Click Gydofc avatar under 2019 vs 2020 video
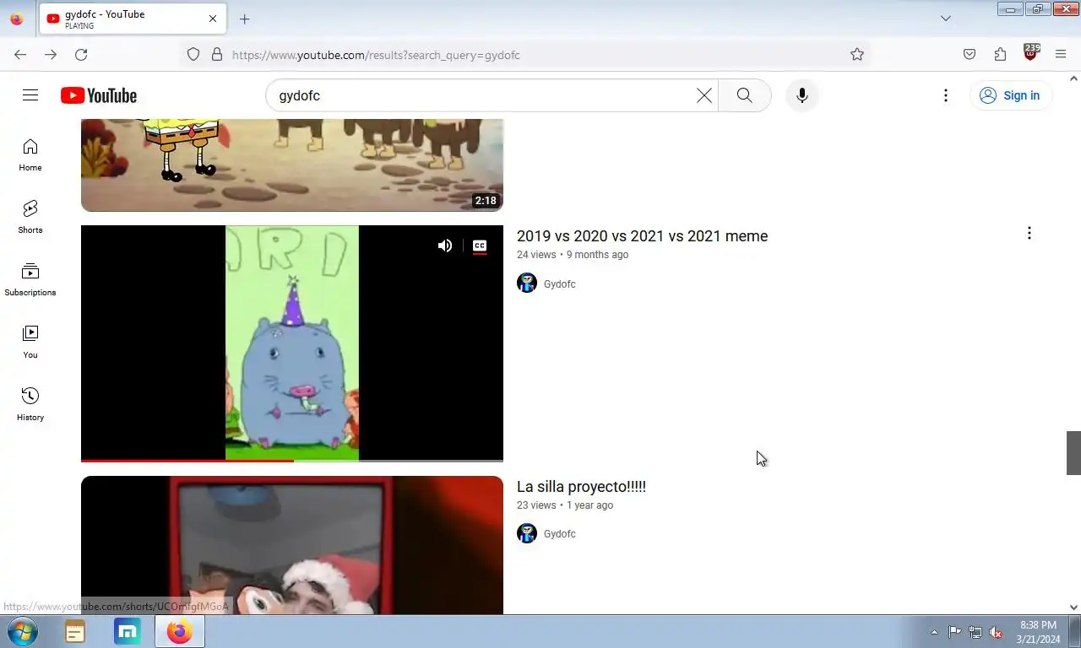This screenshot has width=1081, height=648. point(527,283)
